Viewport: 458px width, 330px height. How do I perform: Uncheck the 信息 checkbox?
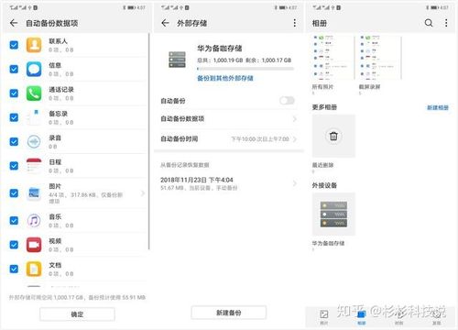pyautogui.click(x=14, y=69)
